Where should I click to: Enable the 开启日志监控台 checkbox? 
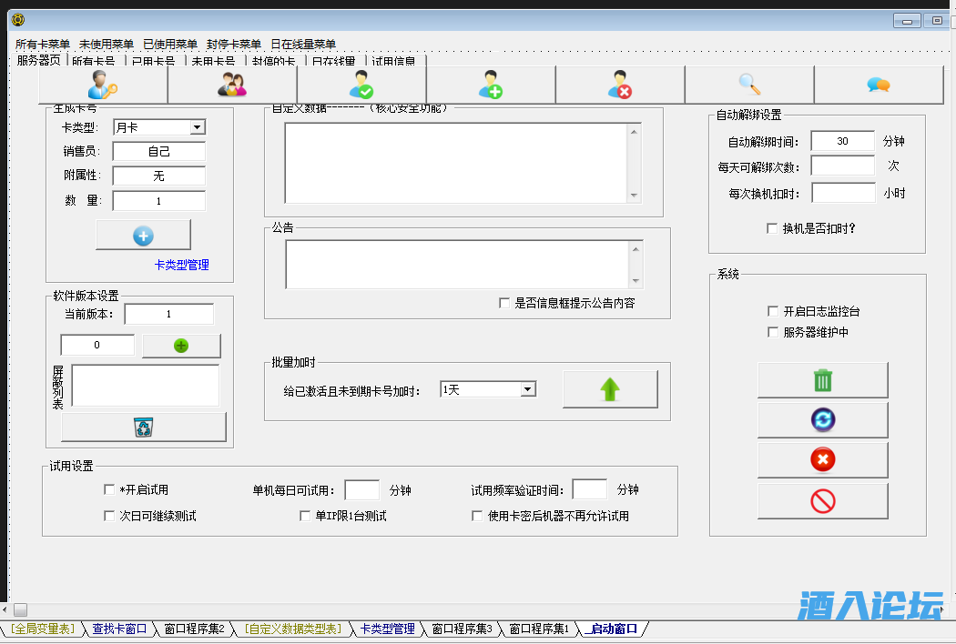pos(774,311)
